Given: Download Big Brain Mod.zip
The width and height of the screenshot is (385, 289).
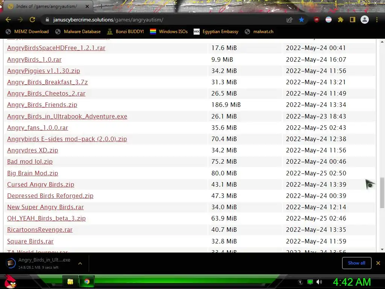Looking at the screenshot, I should [x=33, y=173].
